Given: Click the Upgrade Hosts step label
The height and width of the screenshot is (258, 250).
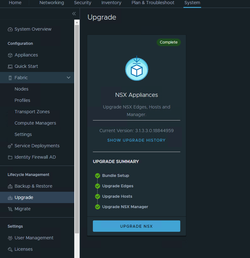Looking at the screenshot, I should point(117,196).
